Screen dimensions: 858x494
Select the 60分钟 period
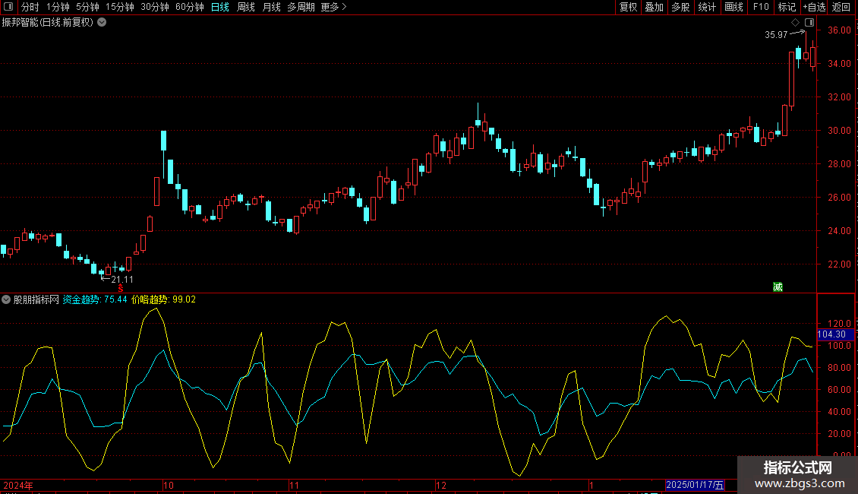(189, 7)
